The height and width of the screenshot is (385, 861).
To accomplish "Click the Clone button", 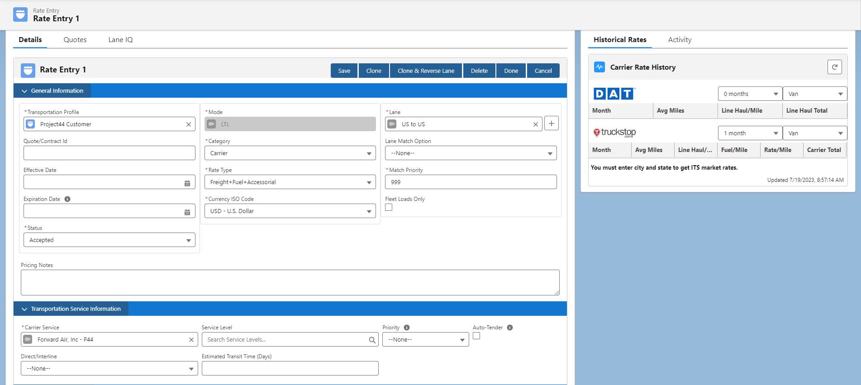I will pyautogui.click(x=374, y=71).
